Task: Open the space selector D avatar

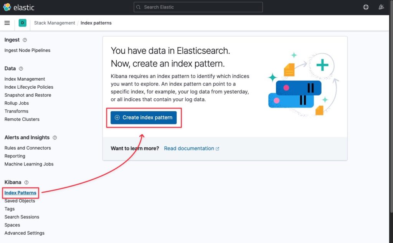Action: coord(23,23)
